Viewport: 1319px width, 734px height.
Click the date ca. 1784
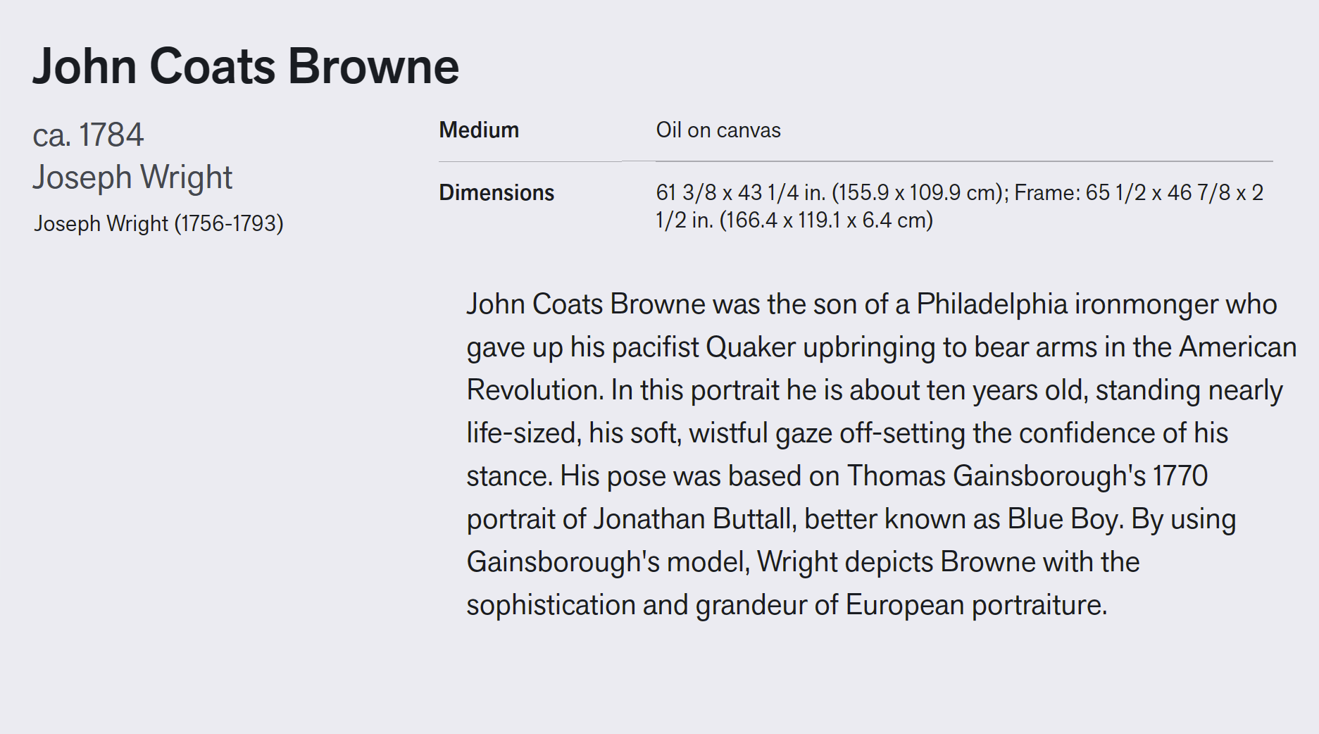tap(88, 135)
